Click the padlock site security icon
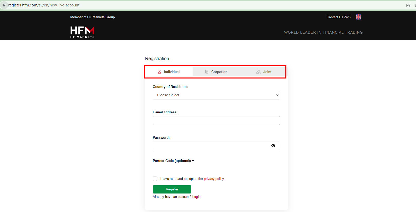This screenshot has height=212, width=416. pos(4,5)
